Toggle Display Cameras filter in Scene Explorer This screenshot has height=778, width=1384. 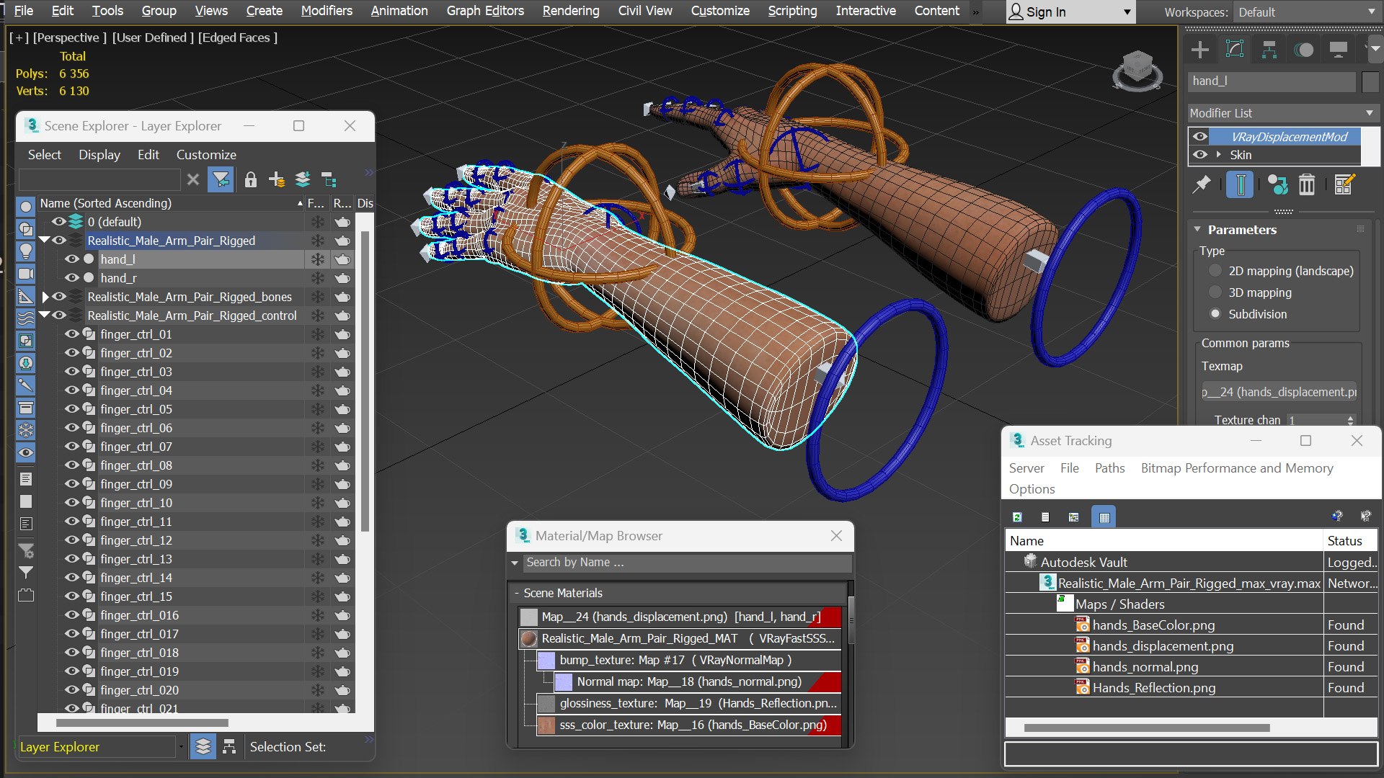click(x=25, y=274)
